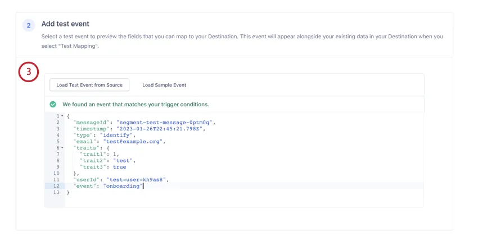Click the Add test event heading
This screenshot has height=239, width=478.
[x=65, y=24]
